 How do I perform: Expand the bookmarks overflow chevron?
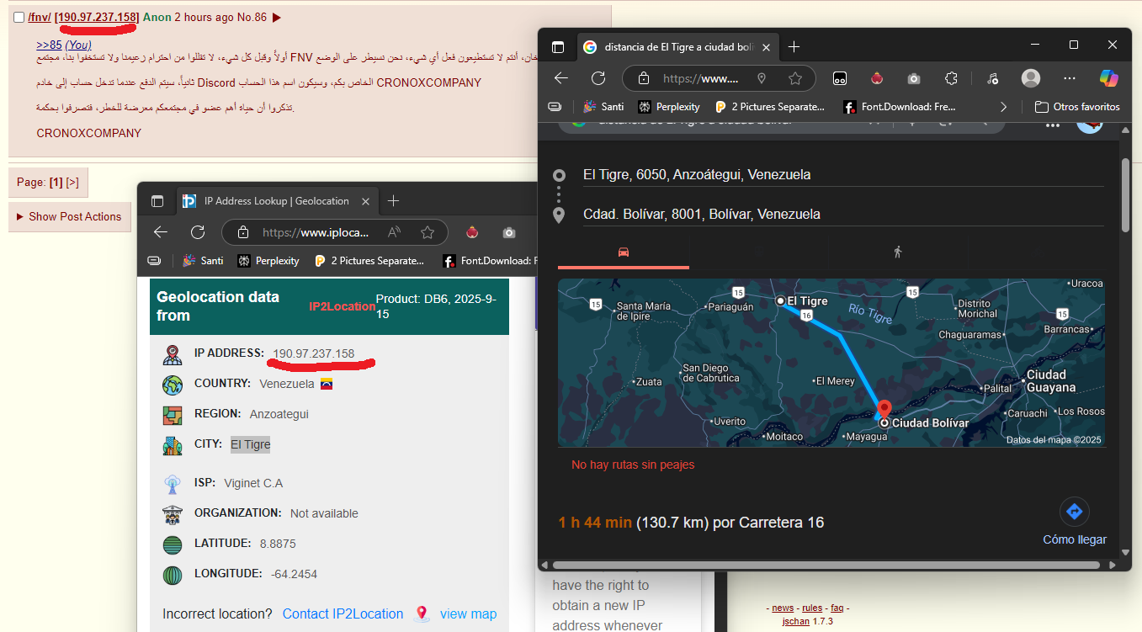(1003, 107)
